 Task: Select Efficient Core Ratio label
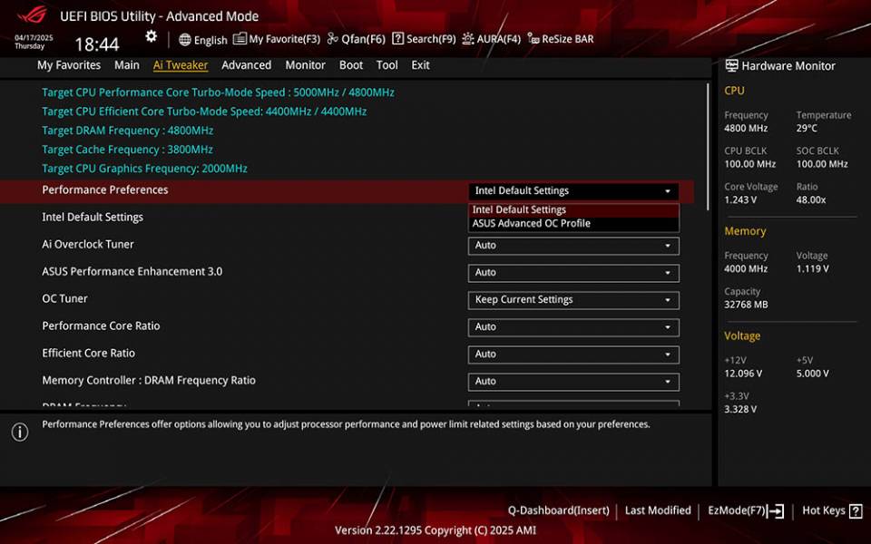(88, 353)
